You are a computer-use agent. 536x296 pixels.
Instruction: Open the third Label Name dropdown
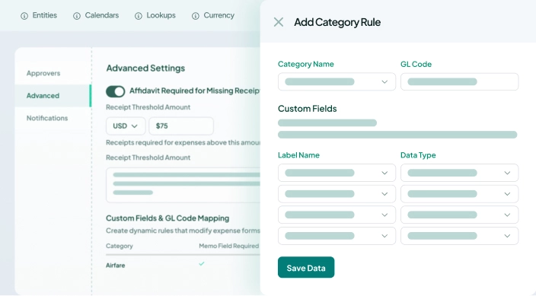tap(337, 215)
